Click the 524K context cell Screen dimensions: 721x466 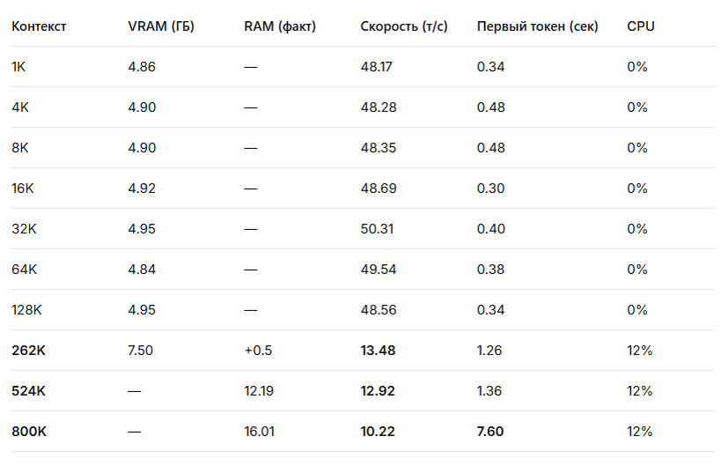[x=28, y=390]
